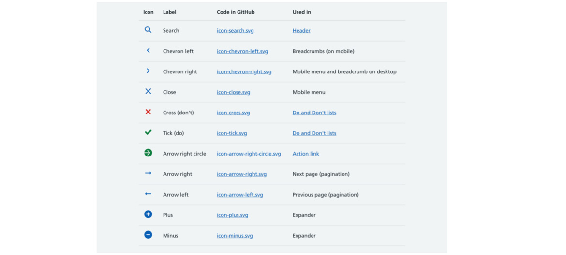Click the blue Chevron right icon
Viewport: 566px width, 255px height.
click(x=148, y=71)
